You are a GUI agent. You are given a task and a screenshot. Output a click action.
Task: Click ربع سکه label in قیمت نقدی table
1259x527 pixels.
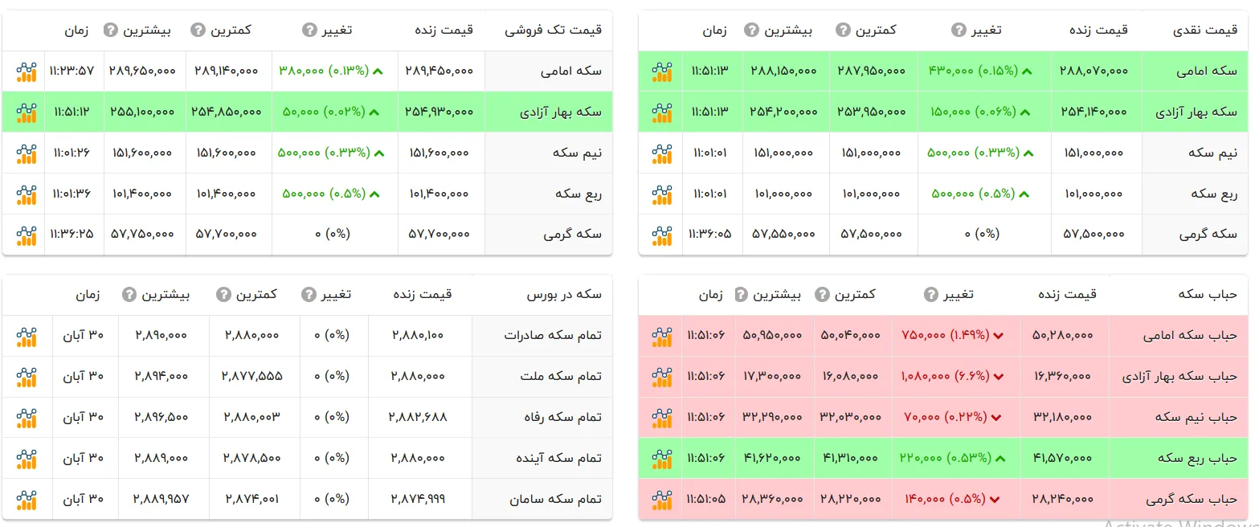[x=1214, y=194]
